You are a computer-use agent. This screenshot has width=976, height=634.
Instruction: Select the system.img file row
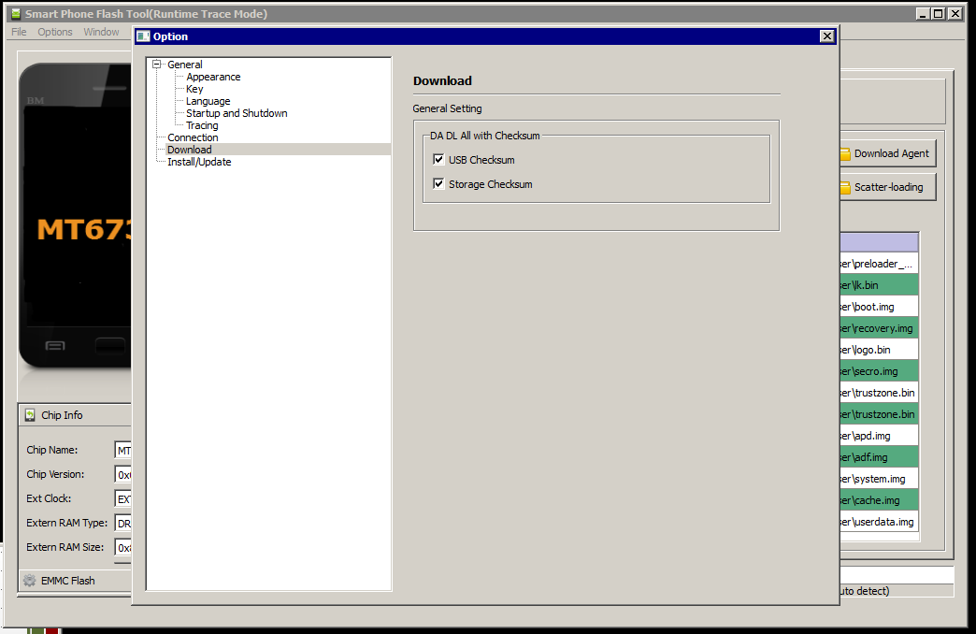tap(879, 478)
